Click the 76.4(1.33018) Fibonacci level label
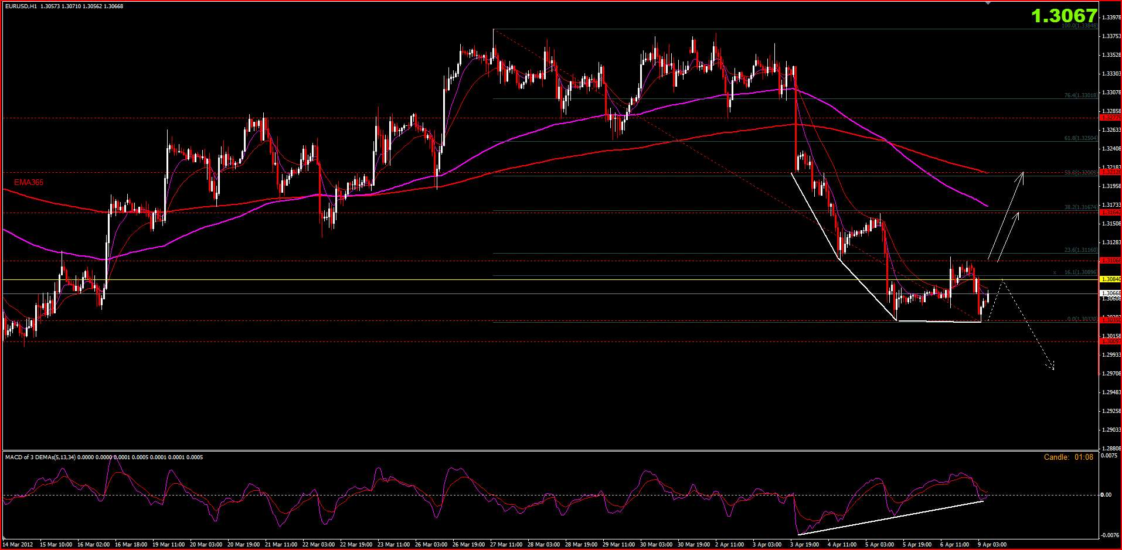The height and width of the screenshot is (550, 1122). pyautogui.click(x=1080, y=95)
